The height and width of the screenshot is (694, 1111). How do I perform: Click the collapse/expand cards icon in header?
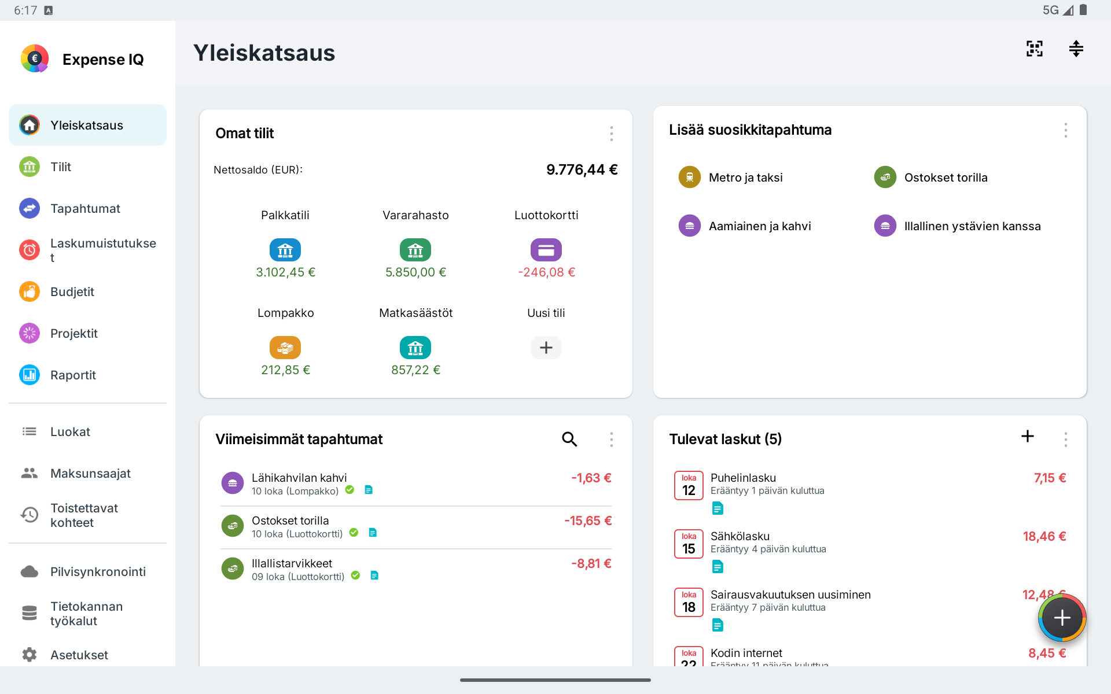[1076, 49]
